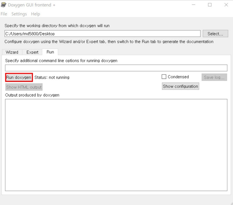
Task: Switch to the Expert tab
Action: click(32, 52)
